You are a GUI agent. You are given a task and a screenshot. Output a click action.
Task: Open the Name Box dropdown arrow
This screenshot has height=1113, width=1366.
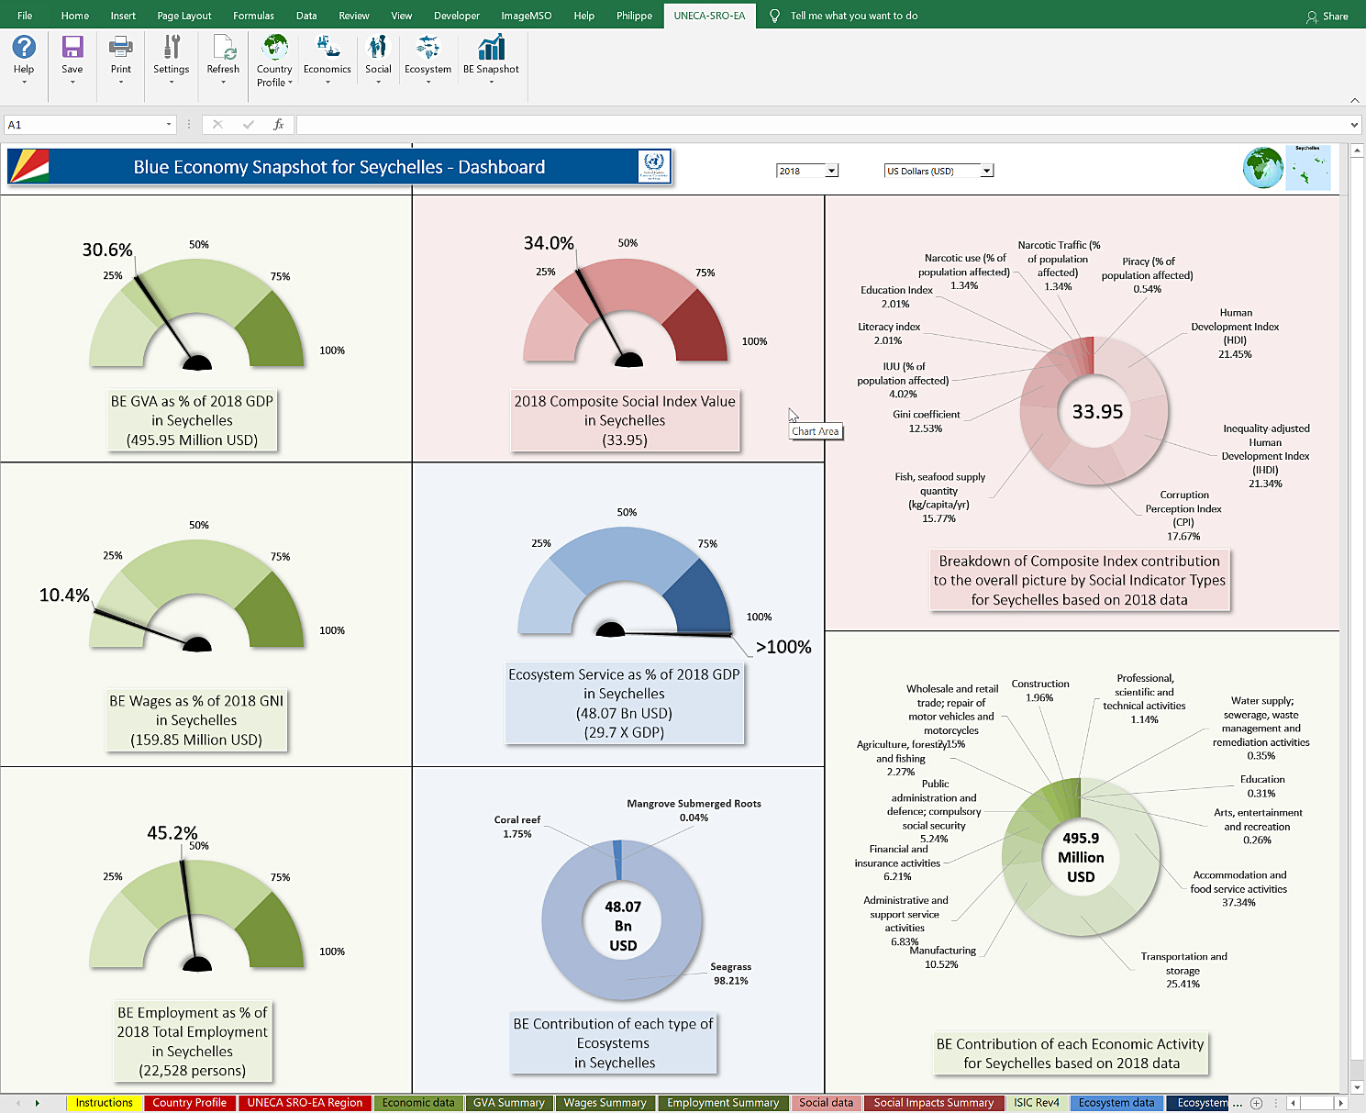(x=169, y=125)
